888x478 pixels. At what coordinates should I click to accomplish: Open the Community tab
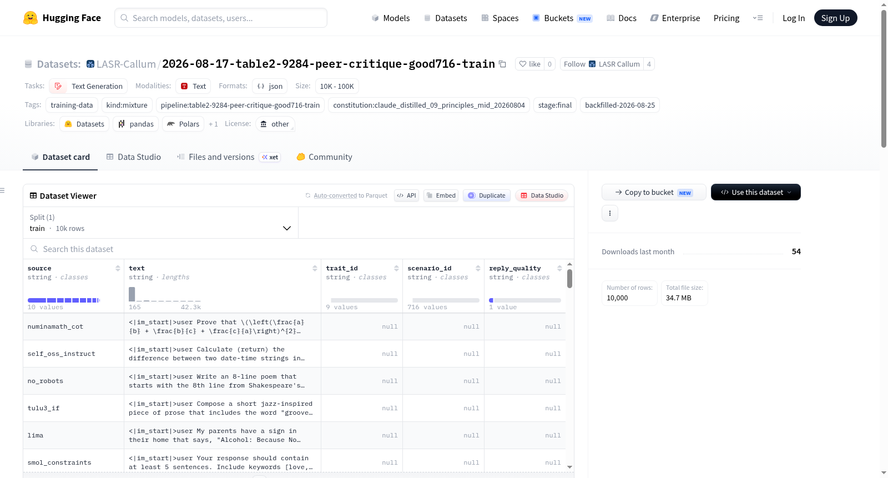pos(324,157)
